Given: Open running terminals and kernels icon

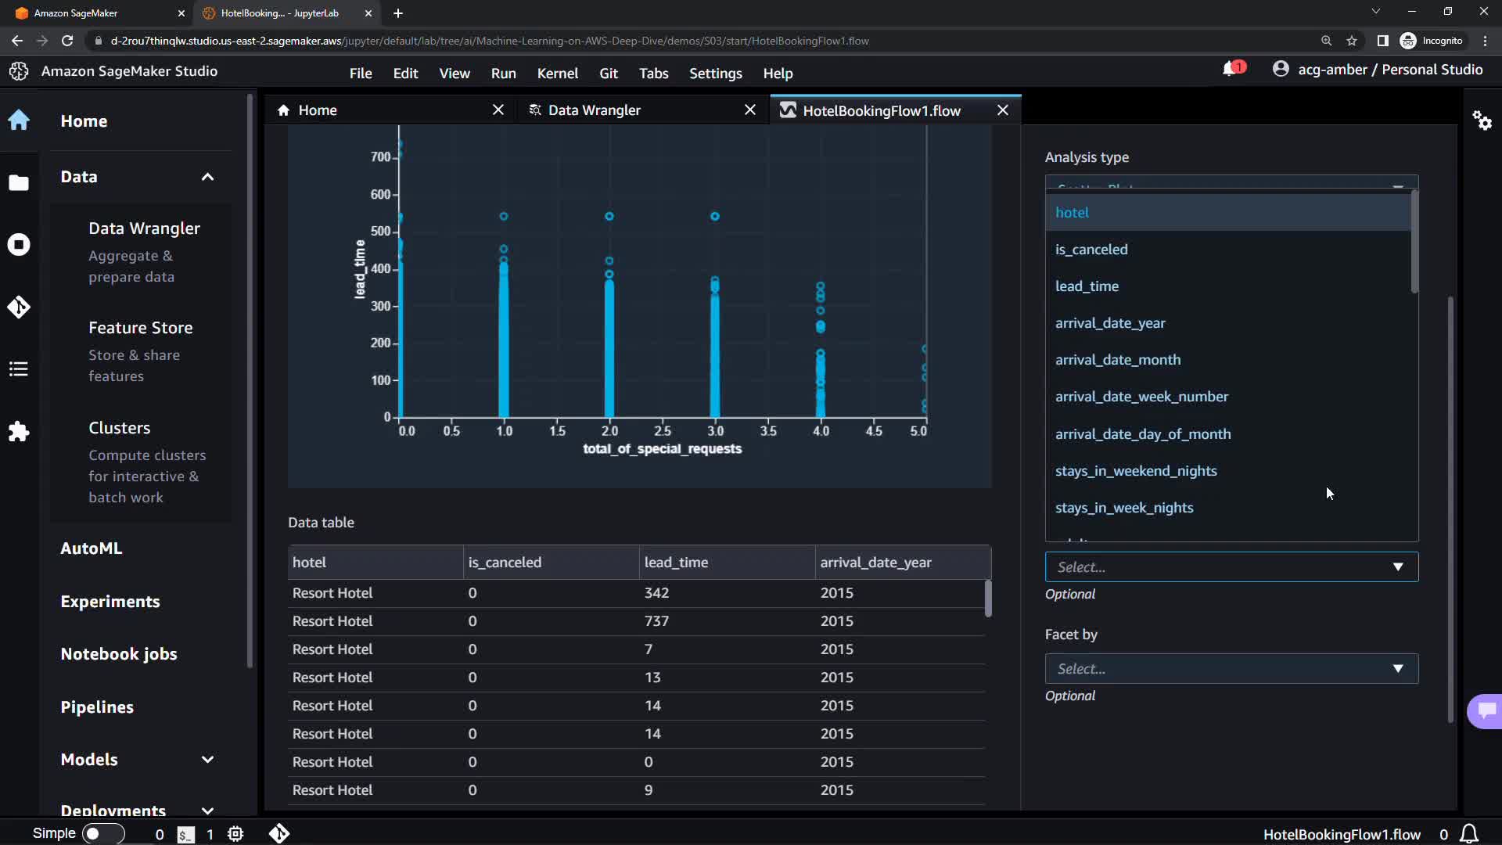Looking at the screenshot, I should point(19,245).
